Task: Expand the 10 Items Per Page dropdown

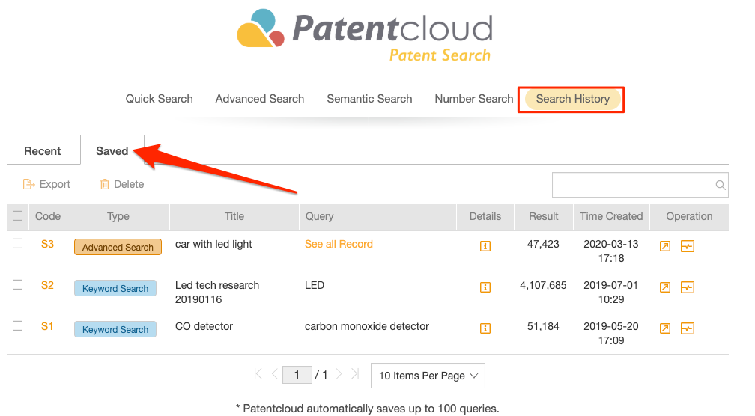Action: click(428, 376)
